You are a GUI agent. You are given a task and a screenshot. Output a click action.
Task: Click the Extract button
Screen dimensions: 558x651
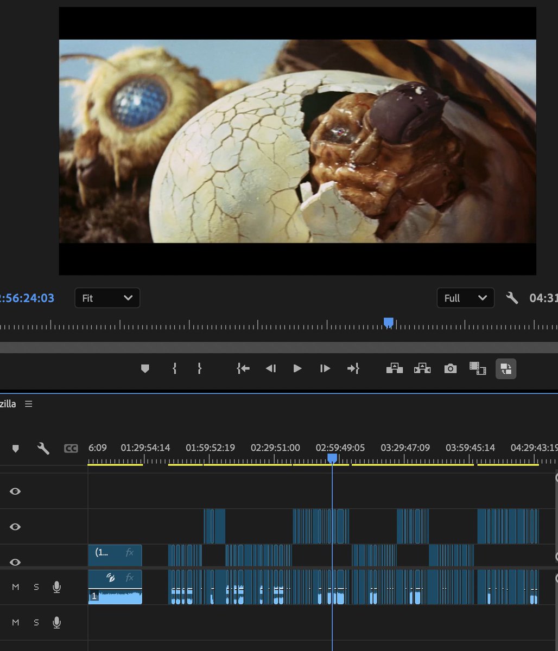coord(422,368)
